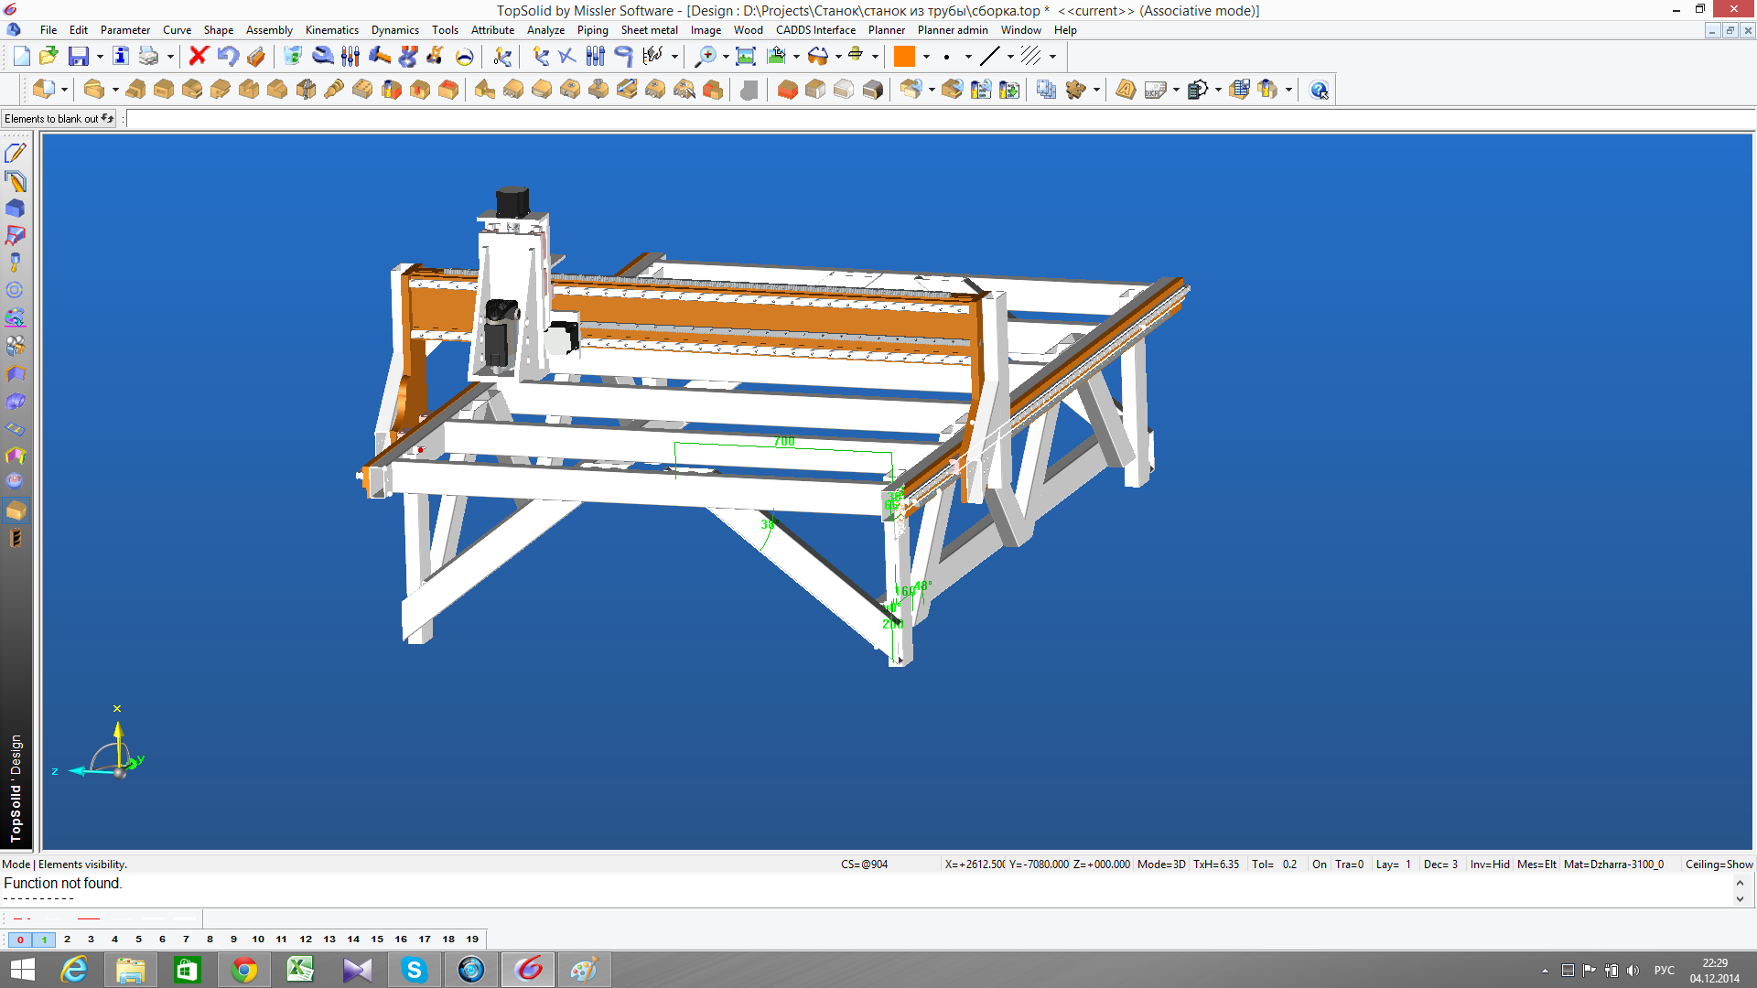Expand the hatch pattern dropdown arrow
The height and width of the screenshot is (988, 1757).
click(1052, 57)
